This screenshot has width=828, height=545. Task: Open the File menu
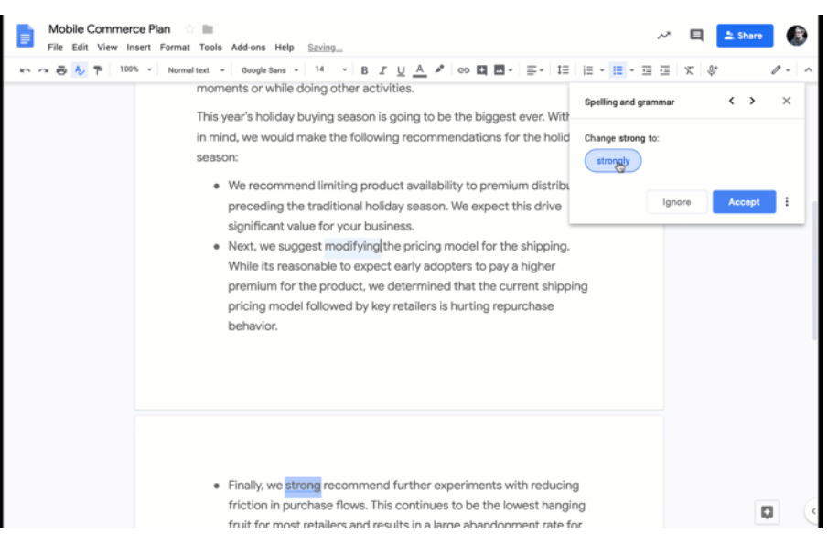[x=55, y=48]
